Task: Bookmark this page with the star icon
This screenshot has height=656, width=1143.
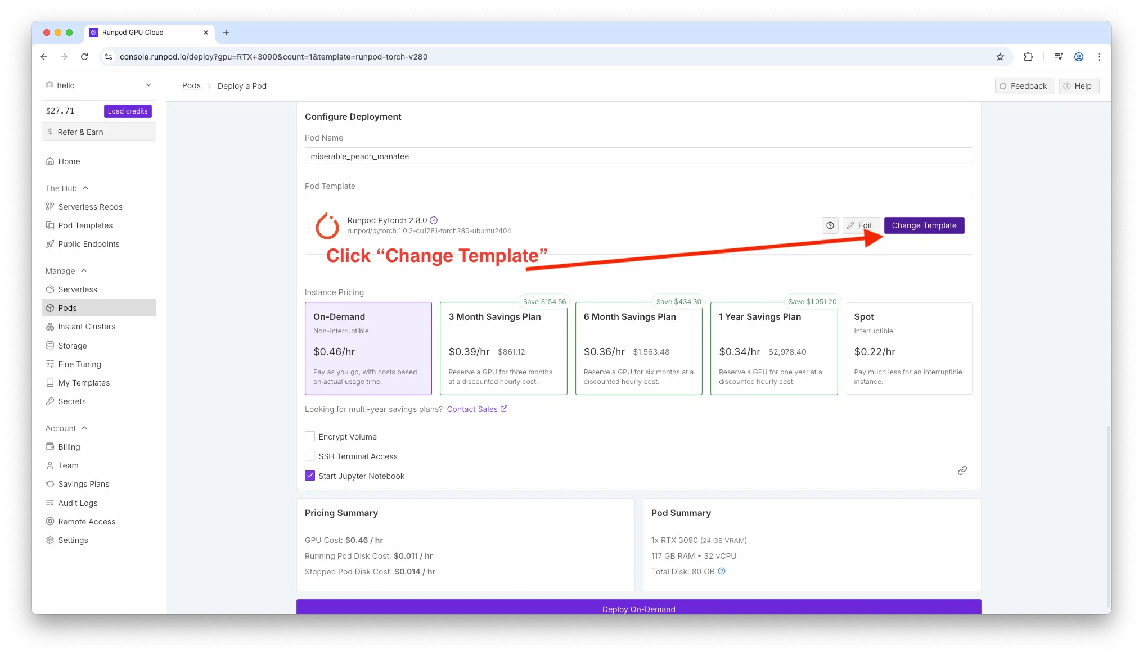Action: pos(1000,57)
